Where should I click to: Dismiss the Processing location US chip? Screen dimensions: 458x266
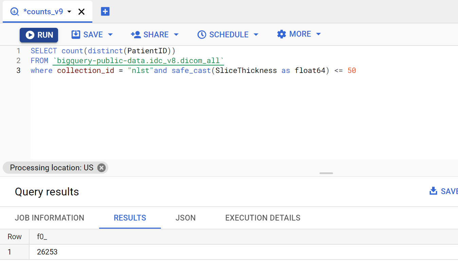point(101,167)
